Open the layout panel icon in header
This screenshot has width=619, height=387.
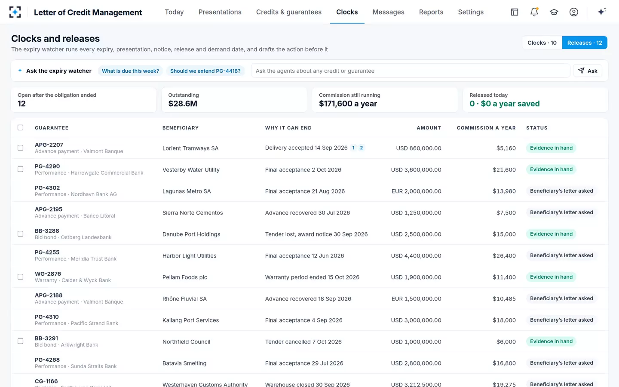[x=515, y=12]
